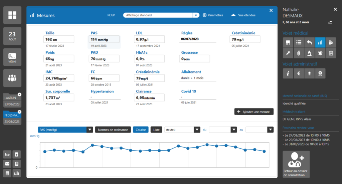
Task: Select the pills medication icon
Action: click(x=331, y=42)
